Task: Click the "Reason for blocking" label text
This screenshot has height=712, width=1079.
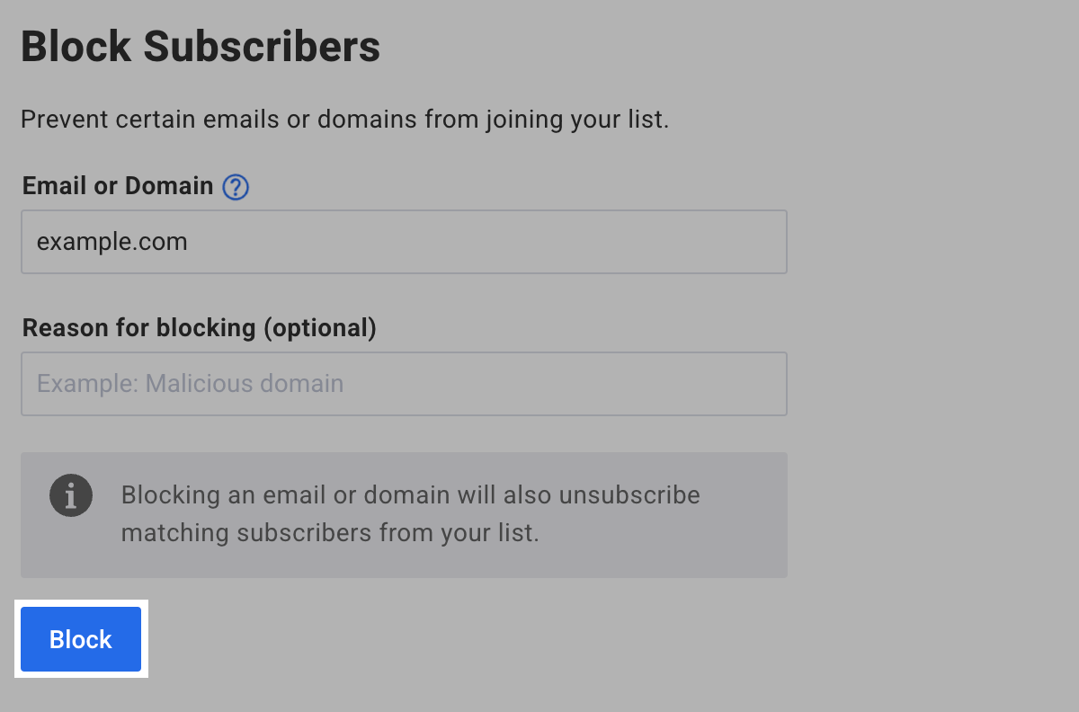Action: pyautogui.click(x=140, y=328)
